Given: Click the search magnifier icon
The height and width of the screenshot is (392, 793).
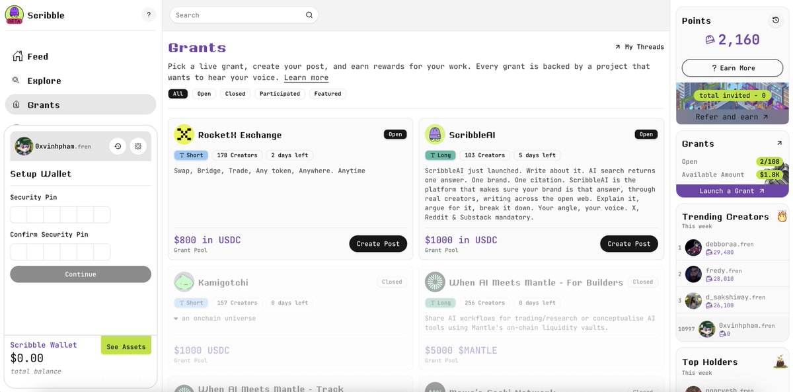Looking at the screenshot, I should 309,15.
